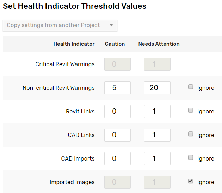Toggle Ignore checkbox for Non-critical Revit Warnings
The image size is (222, 193).
click(191, 87)
